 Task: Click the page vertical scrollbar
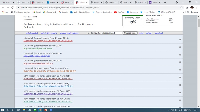click(199, 62)
